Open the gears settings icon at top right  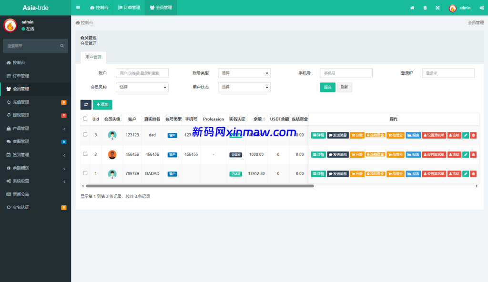click(481, 8)
